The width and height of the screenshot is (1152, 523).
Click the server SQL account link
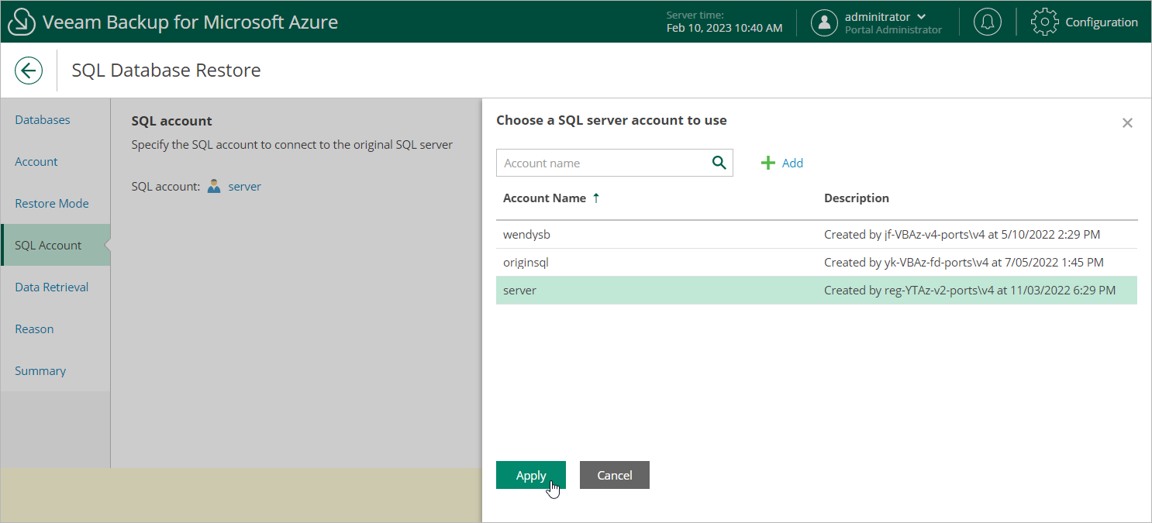tap(244, 187)
